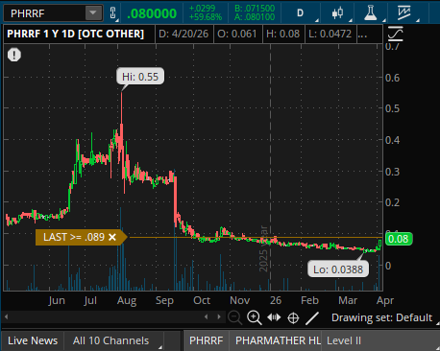Image resolution: width=440 pixels, height=351 pixels.
Task: Click the symbol link clip icon
Action: coord(112,13)
